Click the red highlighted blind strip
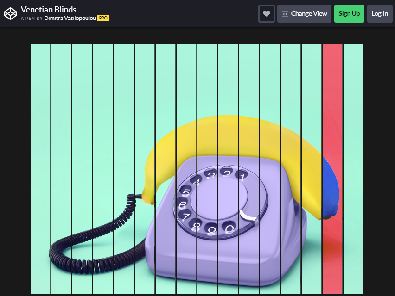 point(332,169)
